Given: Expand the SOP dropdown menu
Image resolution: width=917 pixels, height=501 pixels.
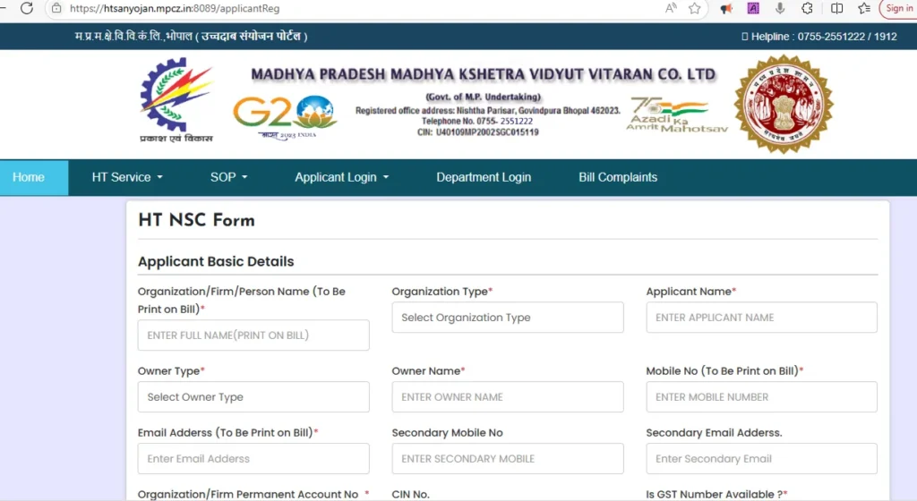Looking at the screenshot, I should 228,177.
